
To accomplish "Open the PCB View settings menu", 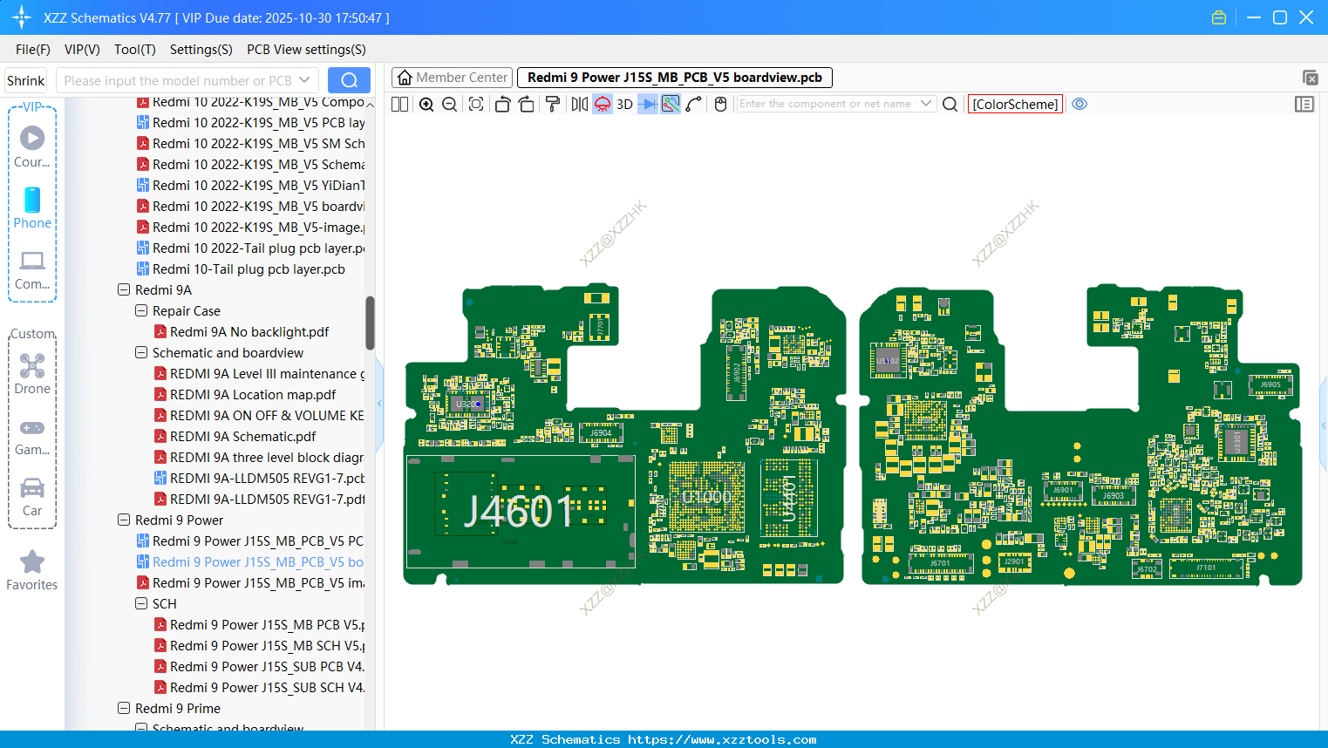I will tap(305, 50).
